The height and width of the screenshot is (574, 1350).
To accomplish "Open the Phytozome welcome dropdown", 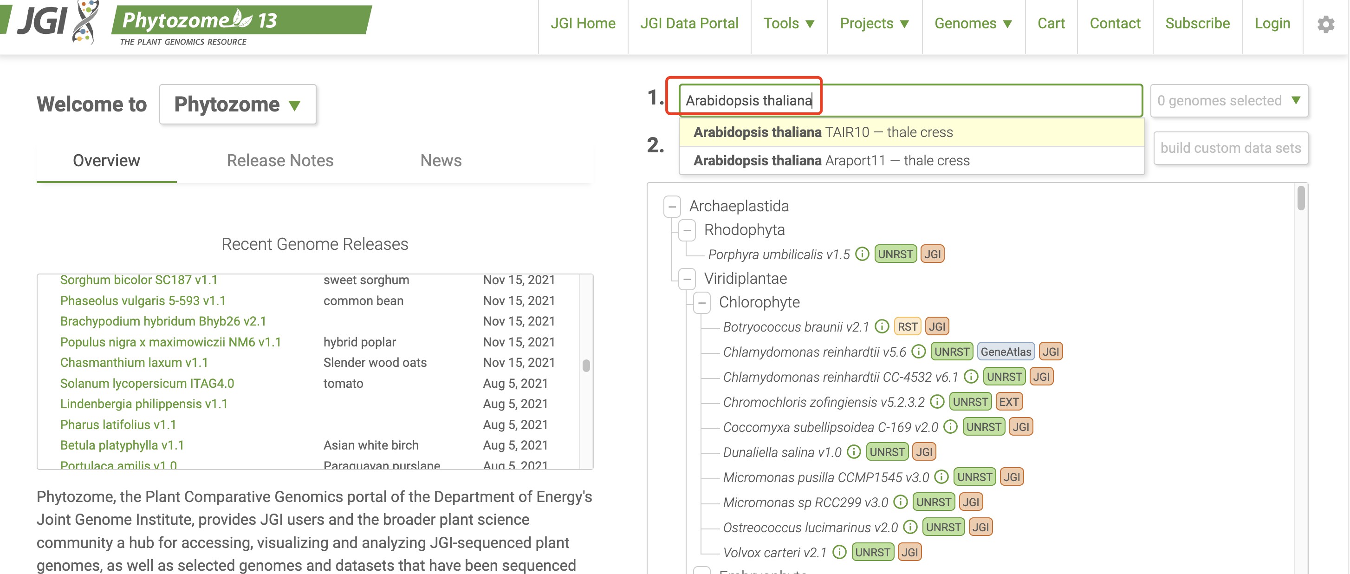I will point(237,104).
